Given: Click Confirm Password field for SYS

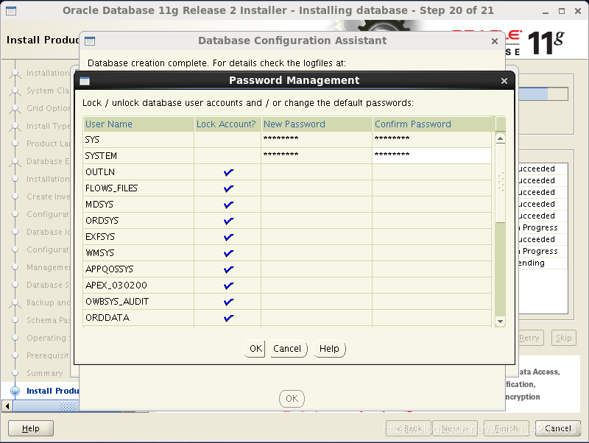Looking at the screenshot, I should point(432,140).
